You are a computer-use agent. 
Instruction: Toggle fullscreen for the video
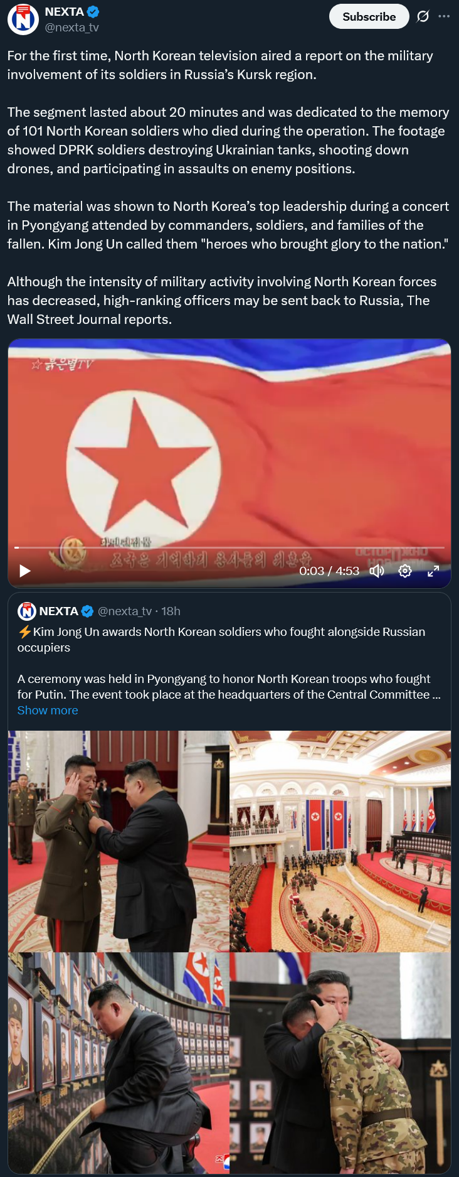click(x=433, y=571)
